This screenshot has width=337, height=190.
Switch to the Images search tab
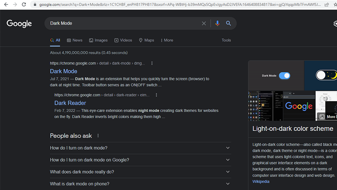tap(98, 40)
